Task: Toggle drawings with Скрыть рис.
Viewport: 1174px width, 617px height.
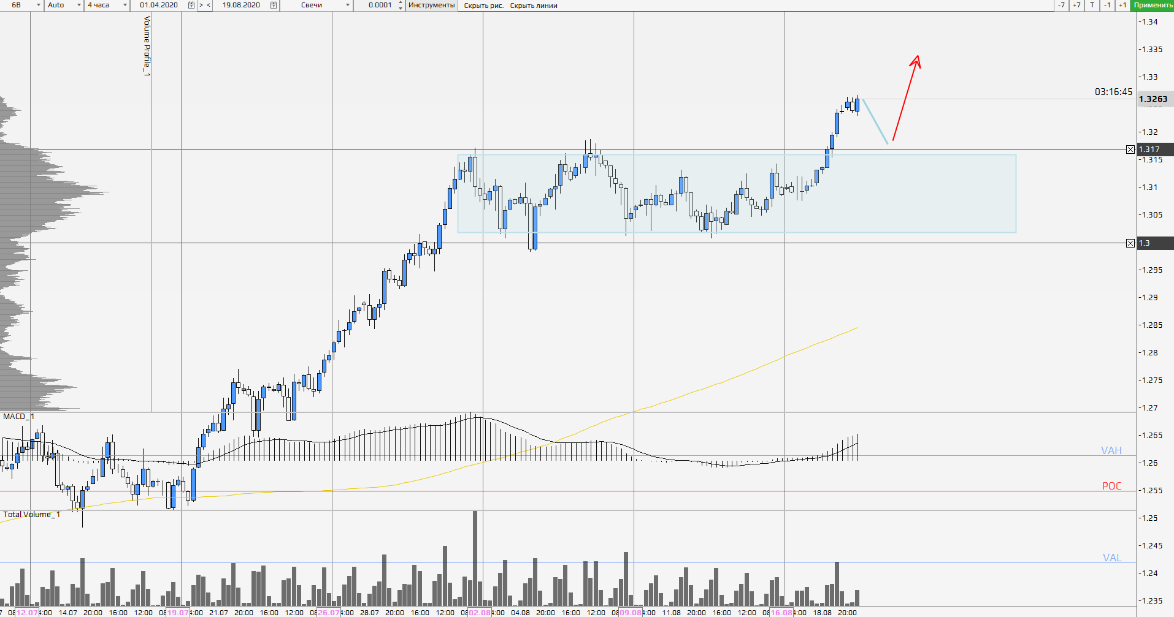Action: pyautogui.click(x=483, y=6)
